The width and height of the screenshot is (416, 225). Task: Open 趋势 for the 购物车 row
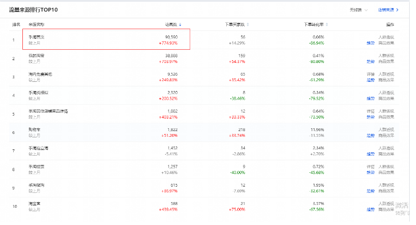click(x=370, y=136)
